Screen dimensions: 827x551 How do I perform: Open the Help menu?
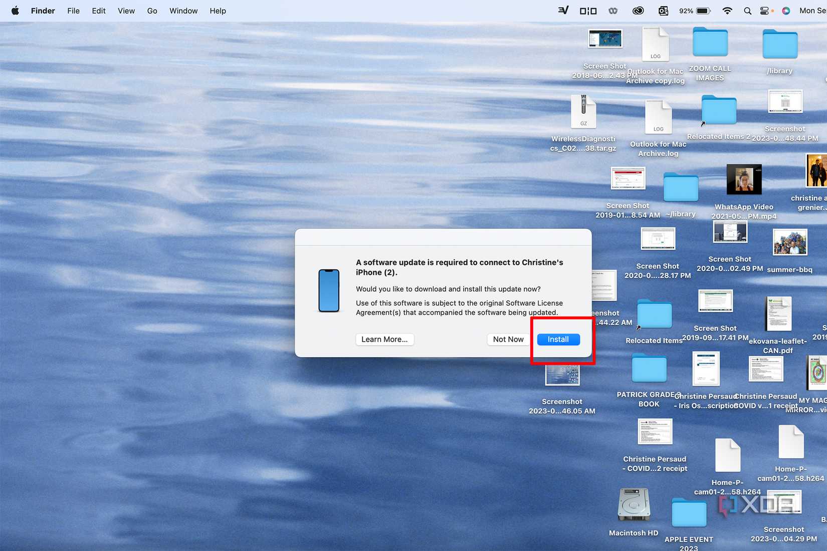218,11
